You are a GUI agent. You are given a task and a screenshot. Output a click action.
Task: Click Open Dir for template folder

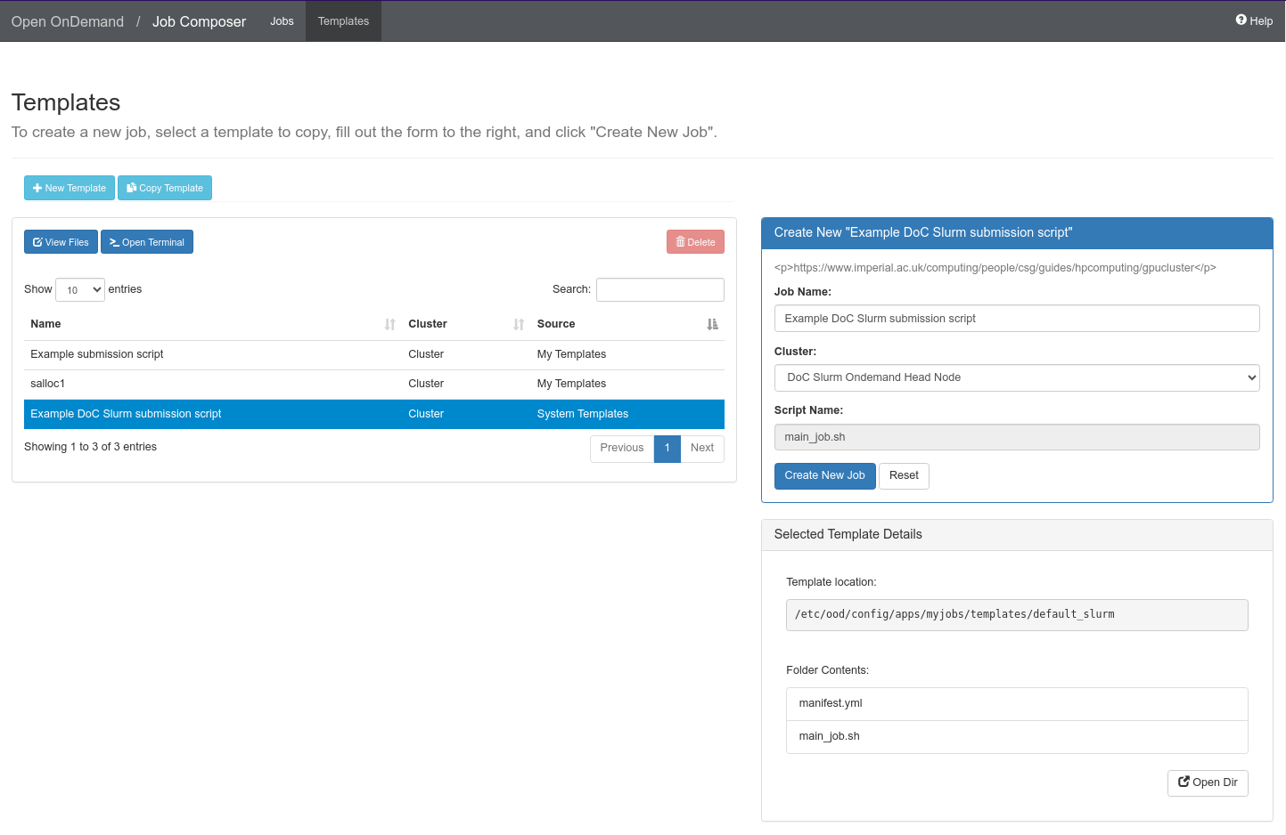(1208, 782)
